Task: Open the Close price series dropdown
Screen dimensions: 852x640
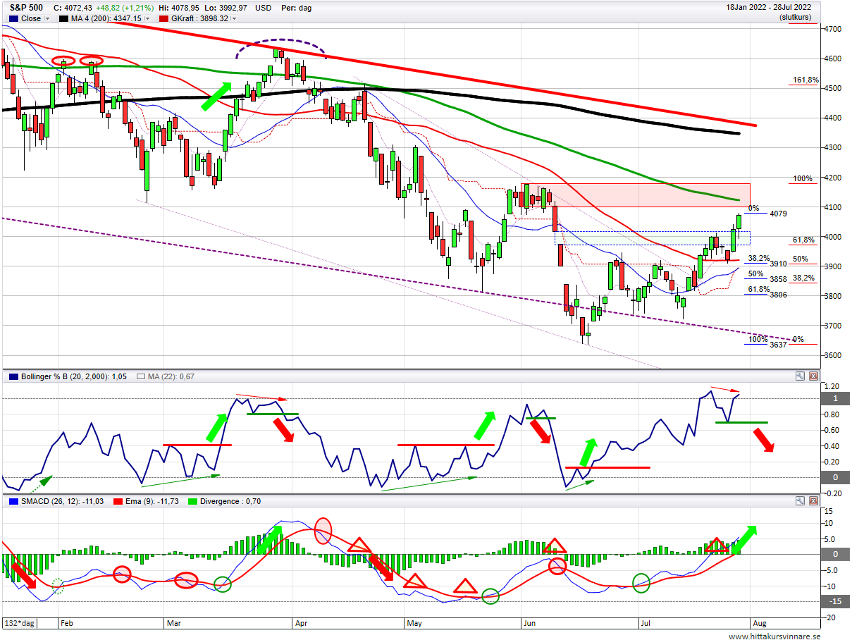Action: 47,19
